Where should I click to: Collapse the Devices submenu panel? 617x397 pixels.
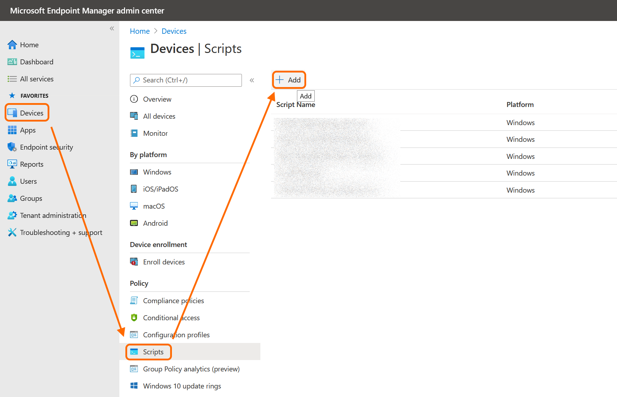(252, 80)
